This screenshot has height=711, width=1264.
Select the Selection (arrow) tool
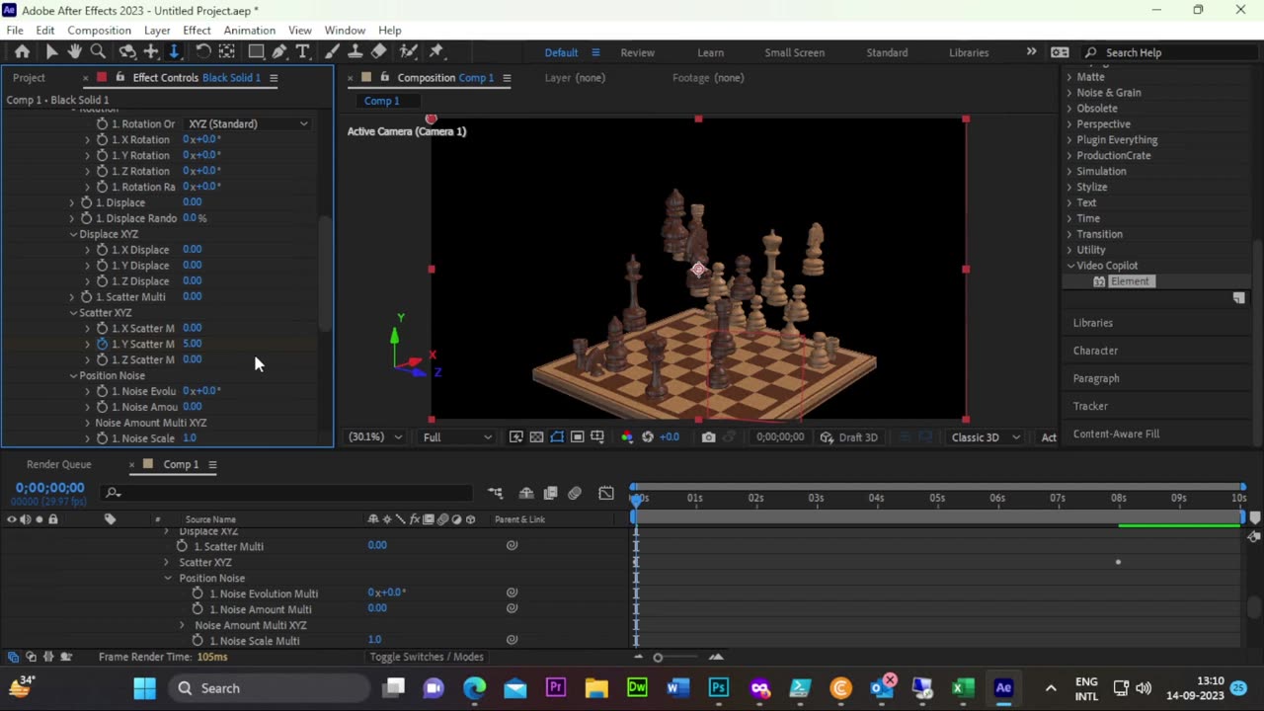(x=51, y=52)
